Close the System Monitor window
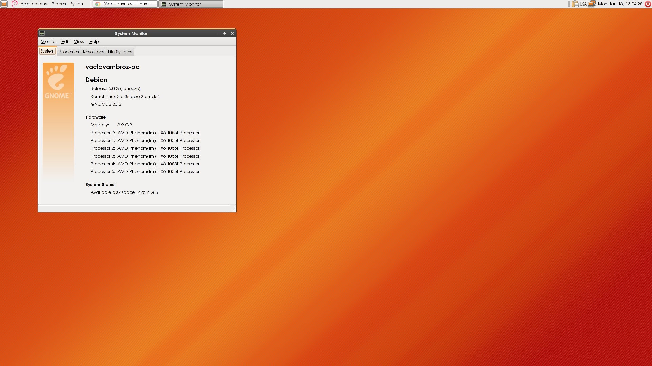 coord(232,33)
